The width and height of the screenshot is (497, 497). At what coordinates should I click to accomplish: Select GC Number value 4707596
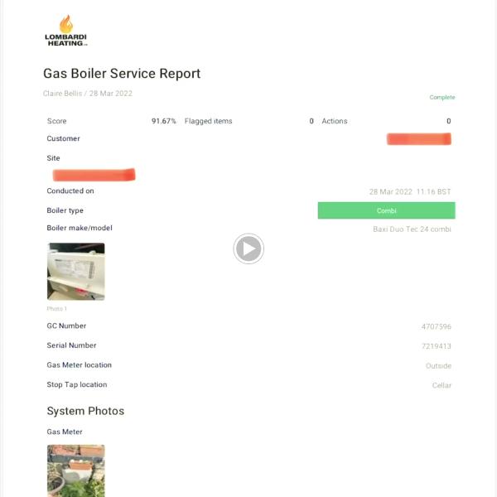(436, 326)
